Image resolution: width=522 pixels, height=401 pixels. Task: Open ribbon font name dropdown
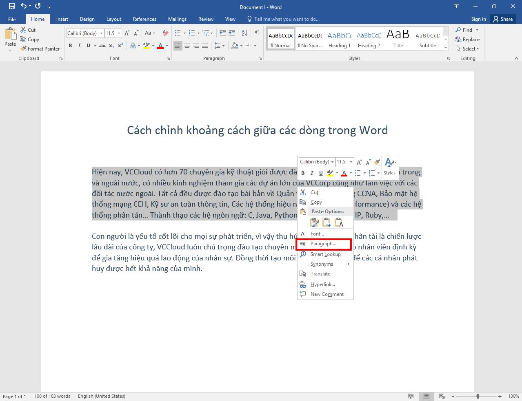101,33
